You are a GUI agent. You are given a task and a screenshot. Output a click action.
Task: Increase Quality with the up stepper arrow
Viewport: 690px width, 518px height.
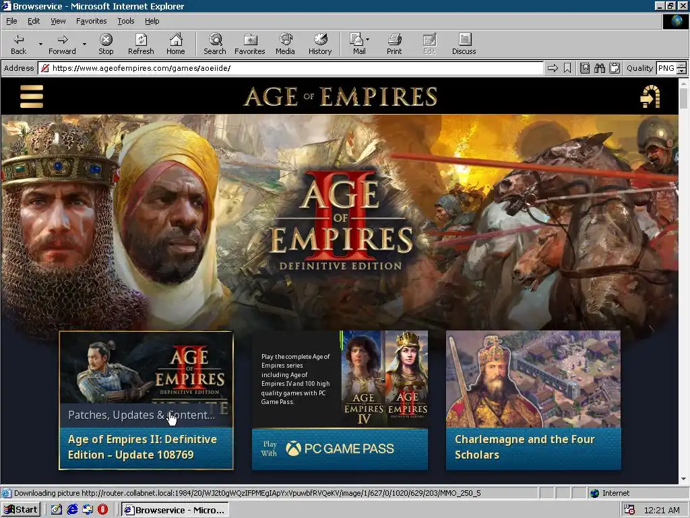click(x=682, y=65)
